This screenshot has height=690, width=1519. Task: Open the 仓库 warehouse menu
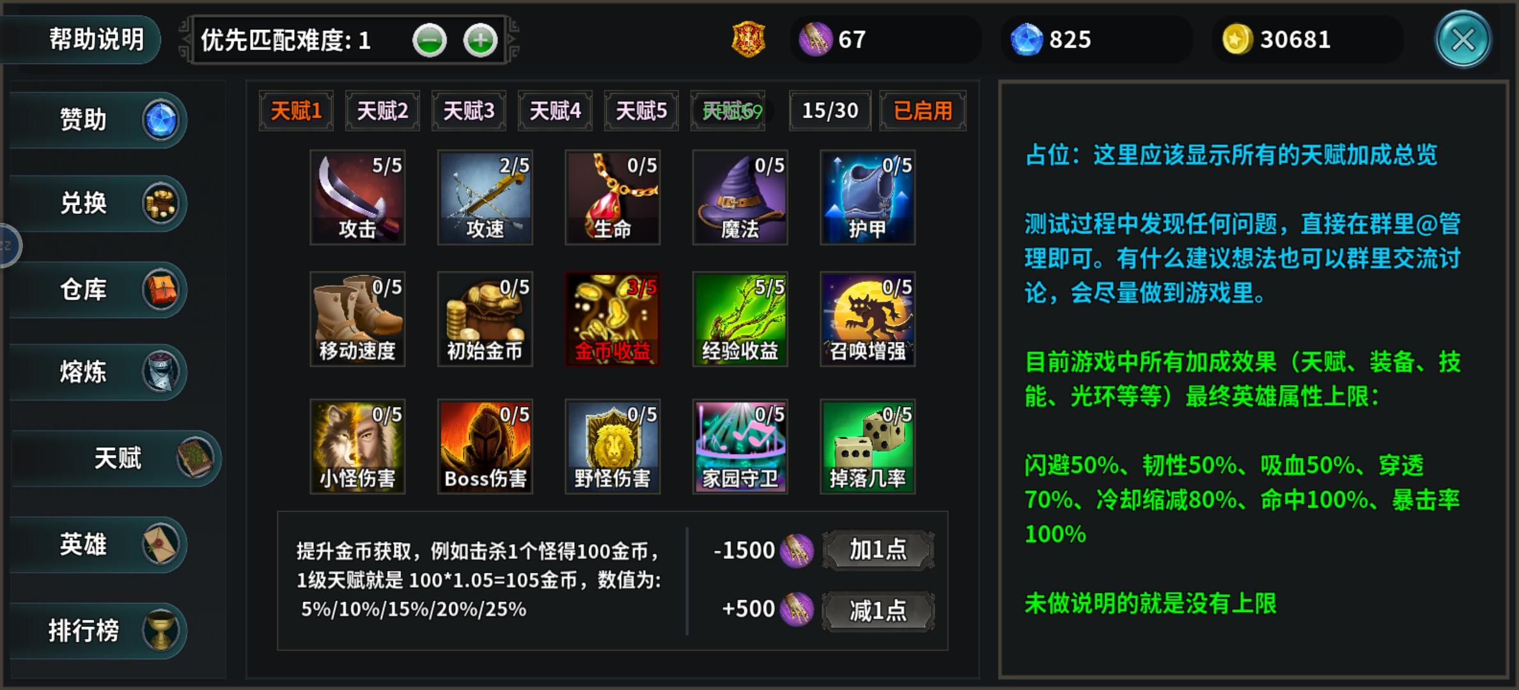click(x=97, y=289)
